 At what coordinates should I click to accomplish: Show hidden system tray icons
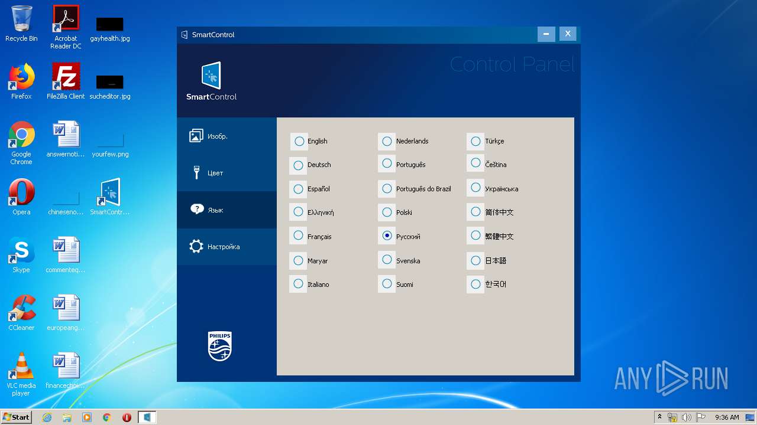(659, 417)
